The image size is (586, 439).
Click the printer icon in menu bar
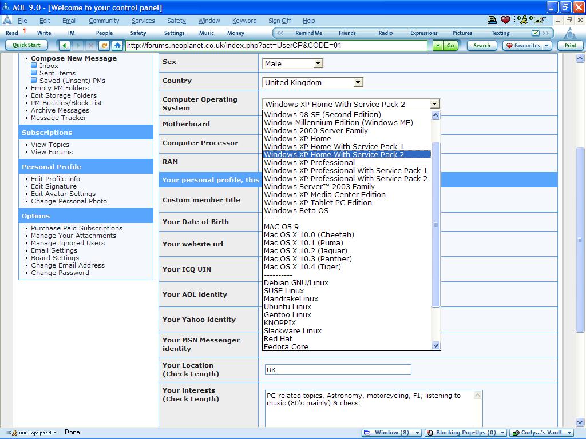[492, 20]
